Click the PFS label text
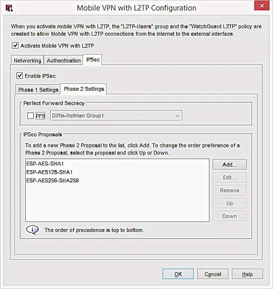The image size is (273, 289). [x=40, y=116]
